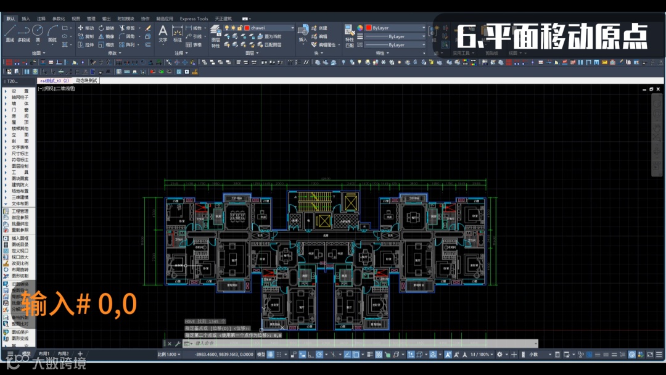Select the 圆弧 (Arc) tool
The width and height of the screenshot is (666, 375).
(x=52, y=33)
